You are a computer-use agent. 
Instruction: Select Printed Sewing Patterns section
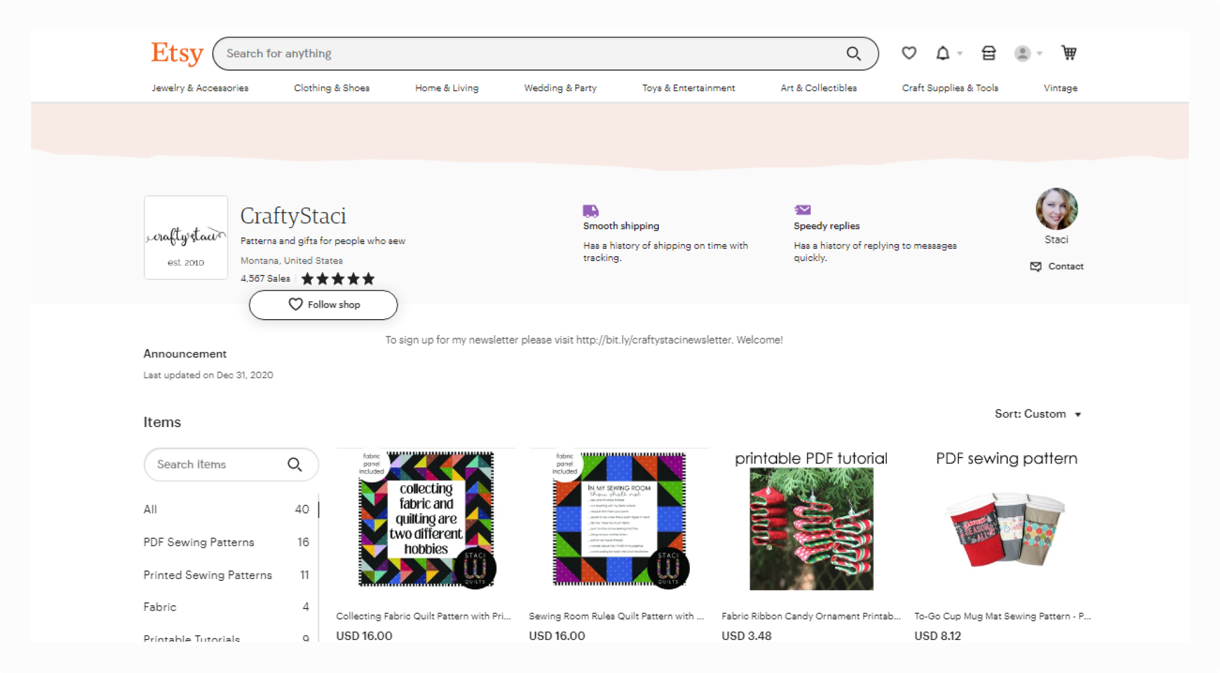coord(226,575)
